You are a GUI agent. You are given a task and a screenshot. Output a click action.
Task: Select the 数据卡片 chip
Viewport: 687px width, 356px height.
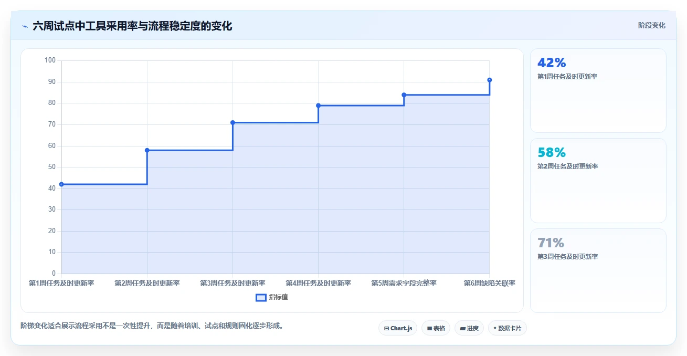(507, 328)
